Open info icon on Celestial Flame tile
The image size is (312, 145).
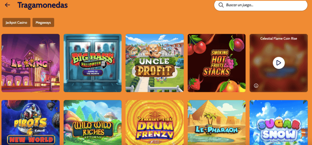256,86
